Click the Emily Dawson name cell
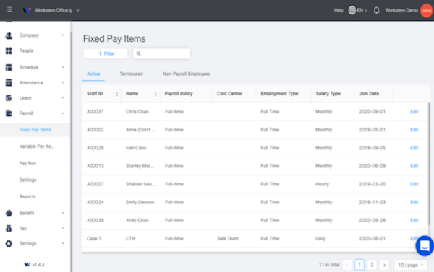434x272 pixels. [x=140, y=202]
